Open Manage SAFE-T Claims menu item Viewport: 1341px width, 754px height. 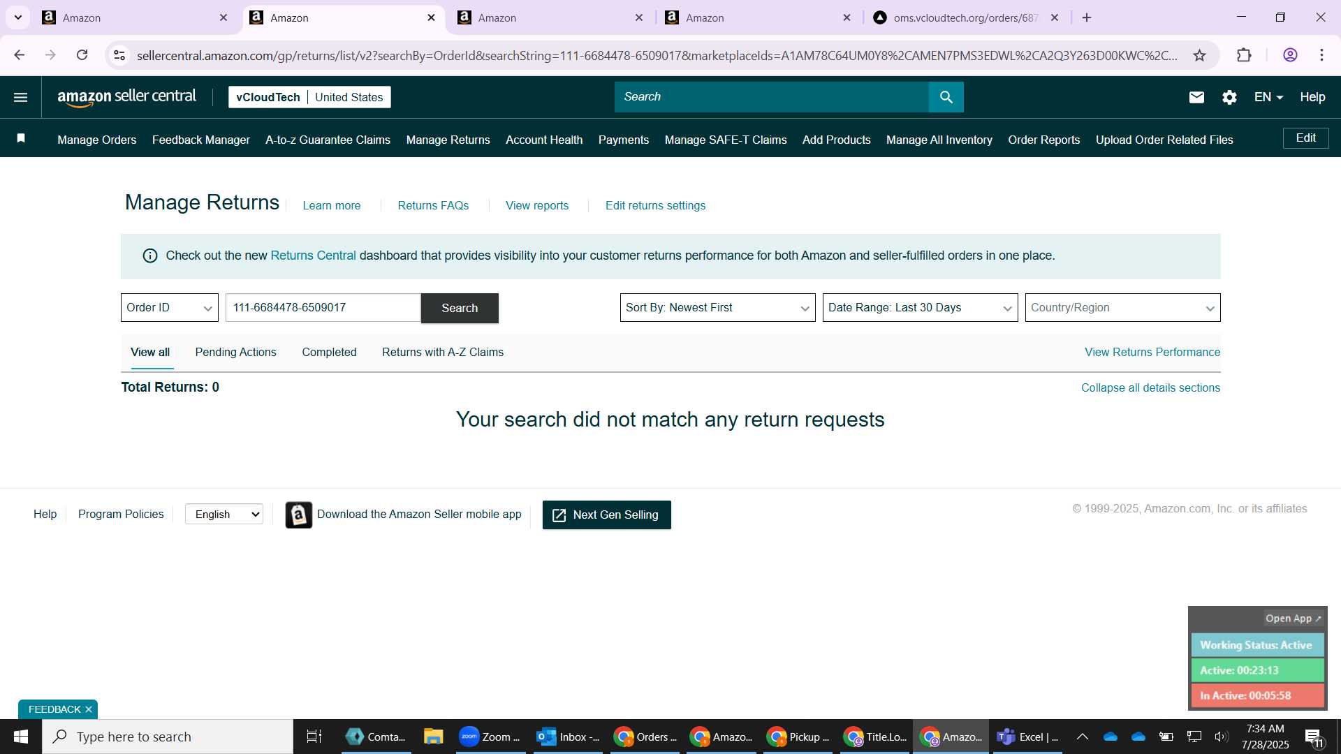pyautogui.click(x=726, y=140)
